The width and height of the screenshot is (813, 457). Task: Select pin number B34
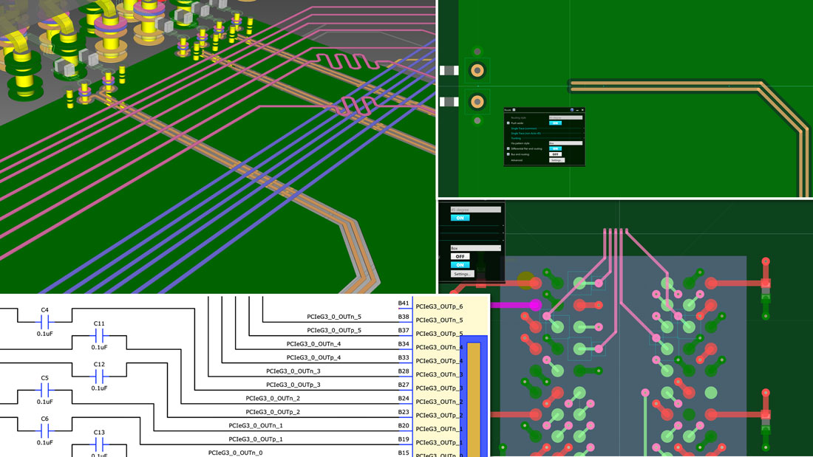[404, 343]
